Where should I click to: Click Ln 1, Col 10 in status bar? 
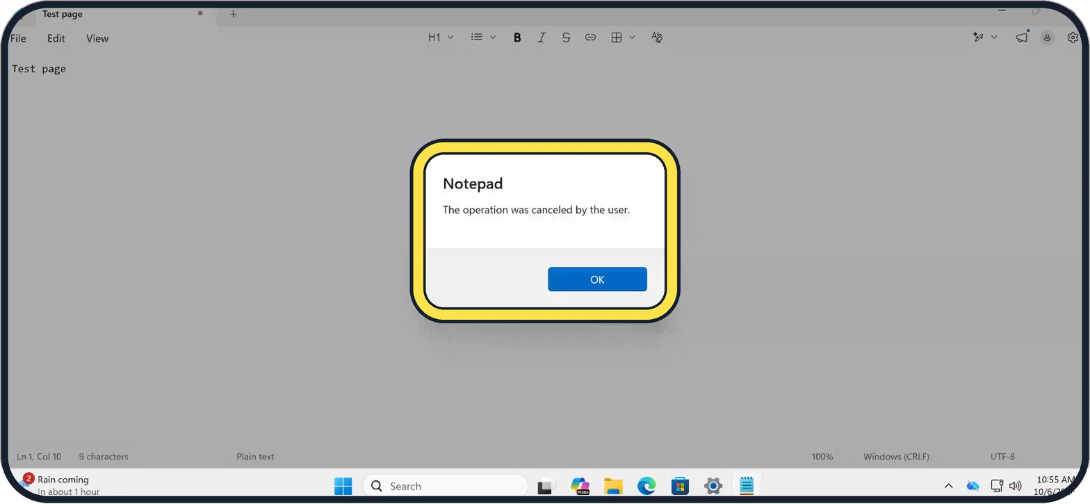(x=39, y=457)
